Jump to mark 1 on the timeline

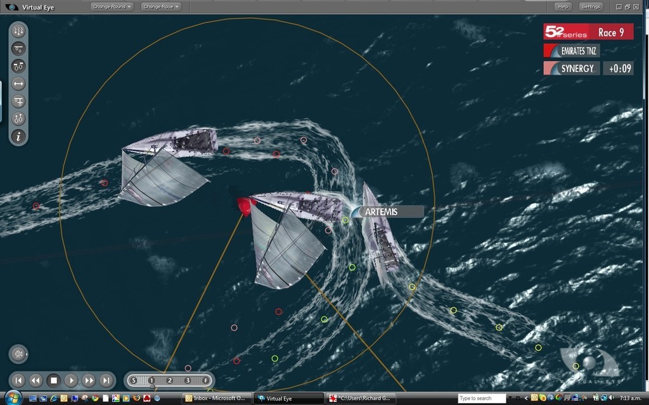151,380
